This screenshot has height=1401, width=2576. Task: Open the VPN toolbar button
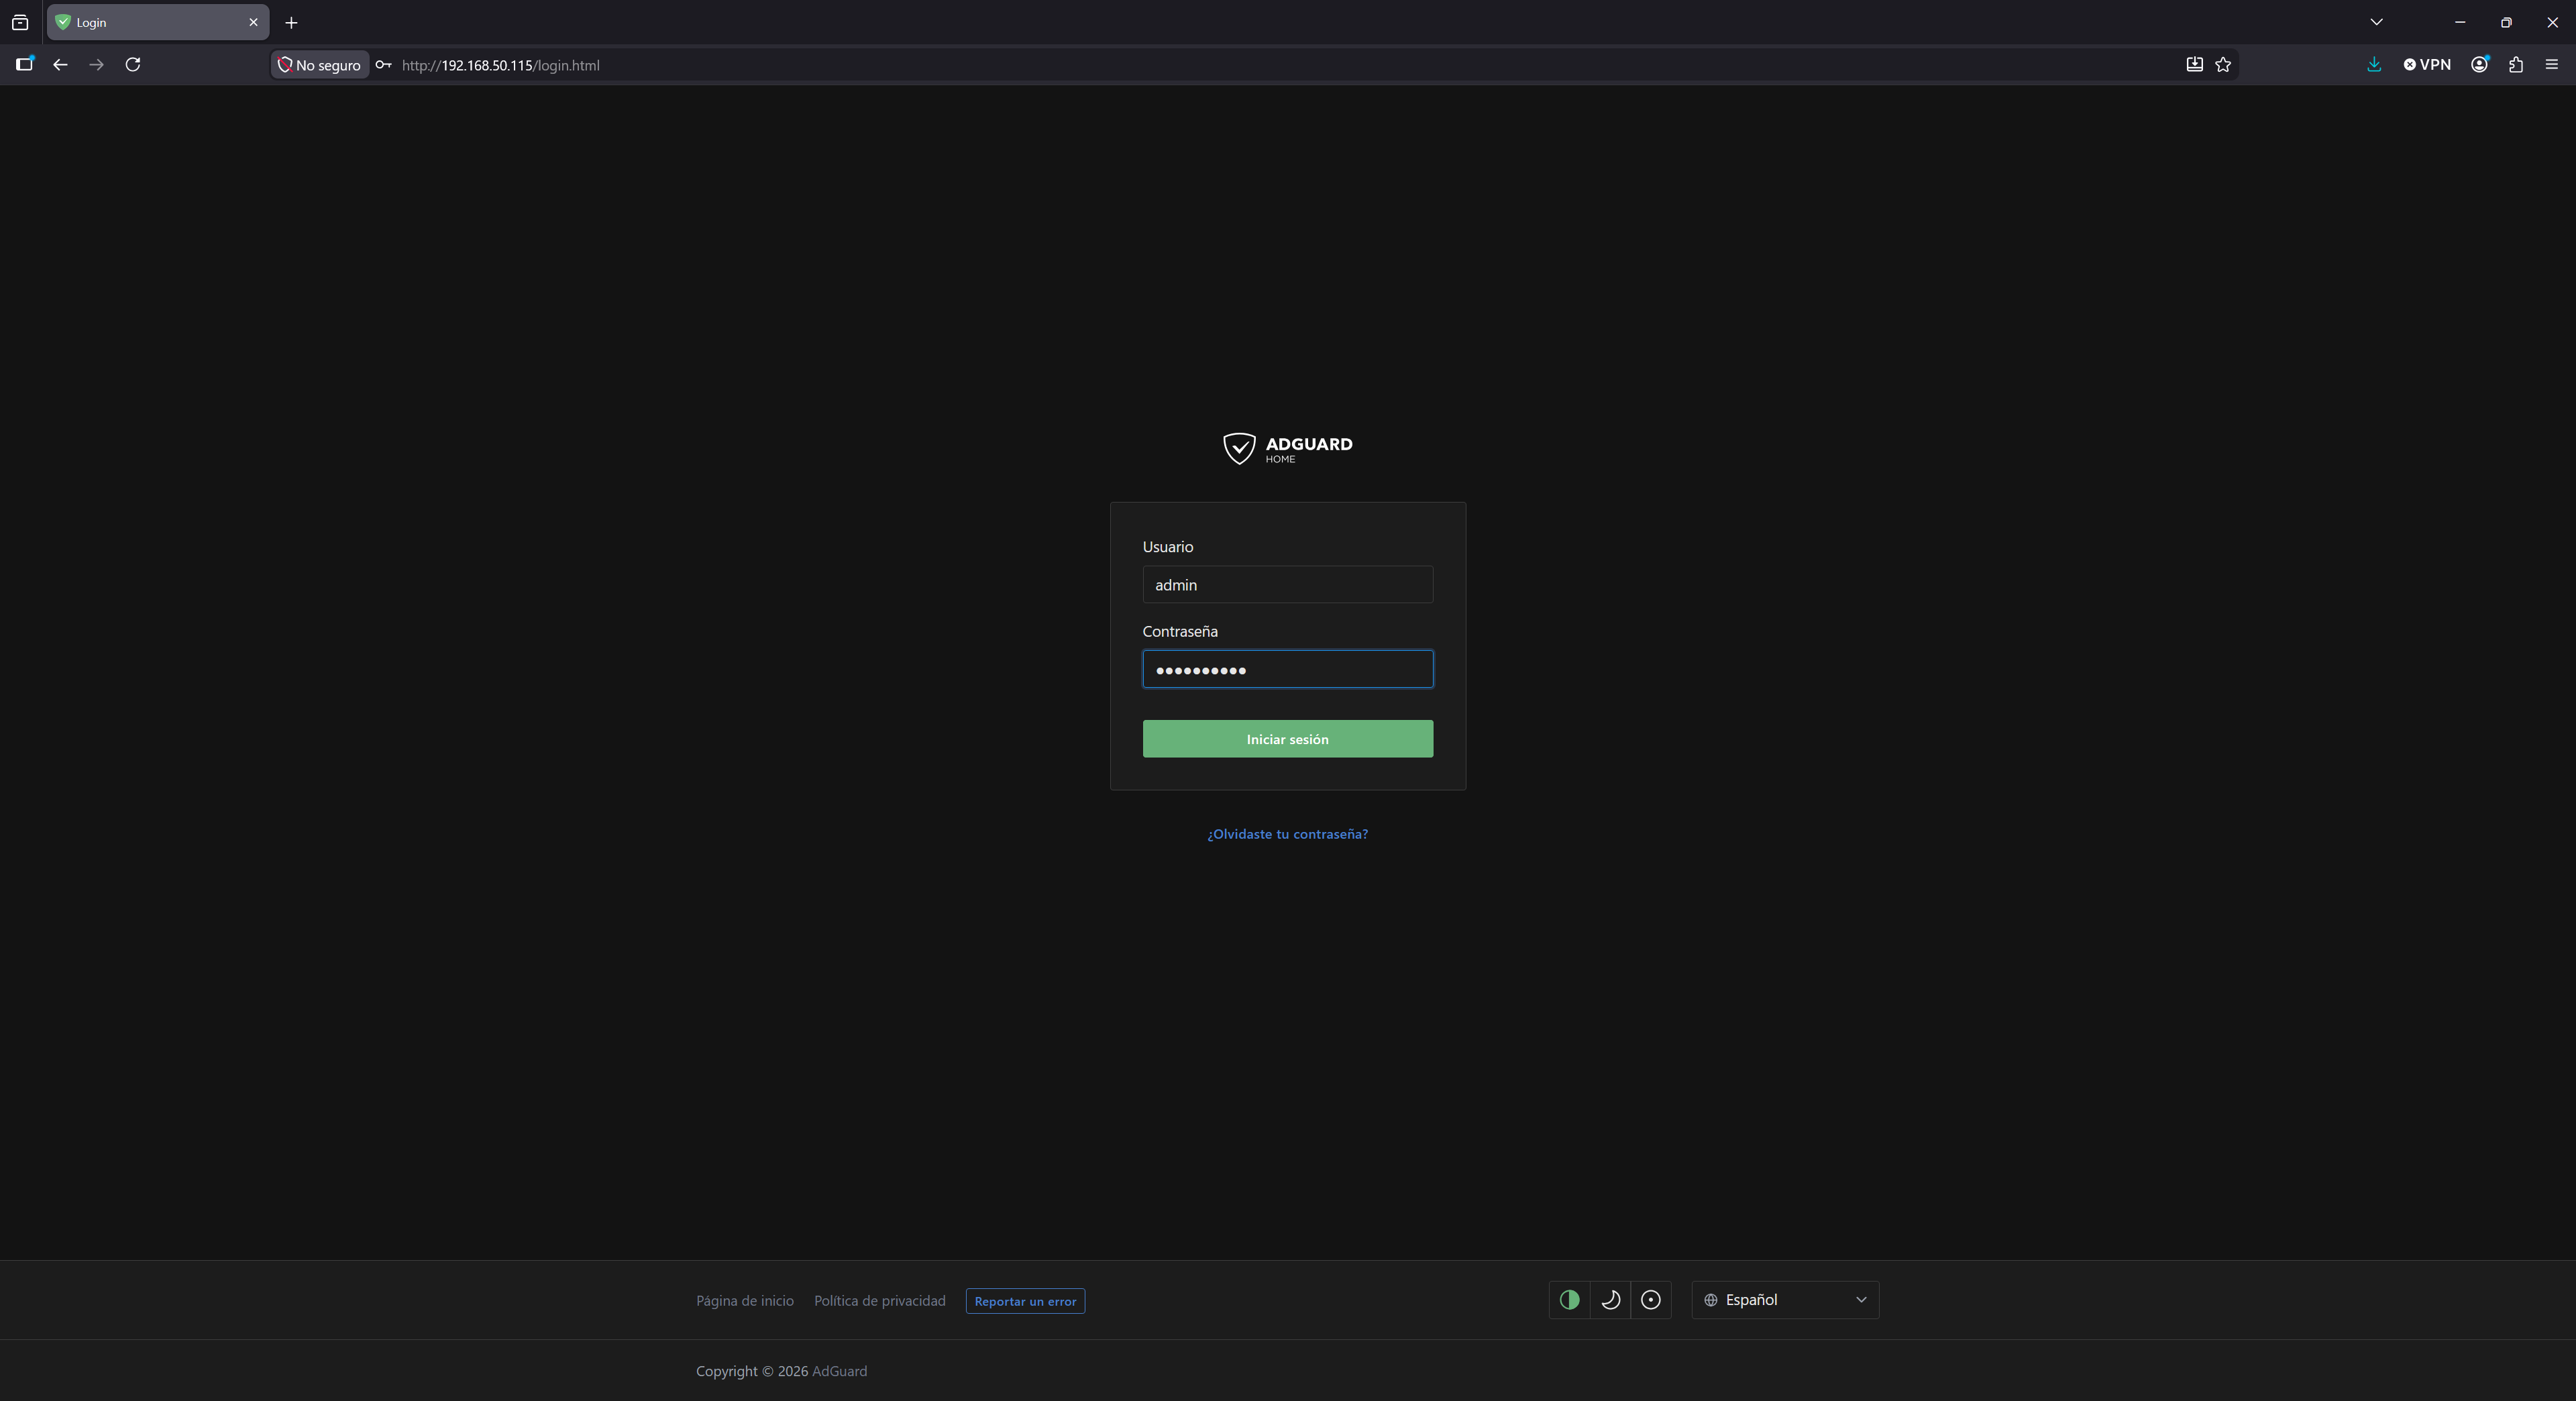click(2427, 65)
